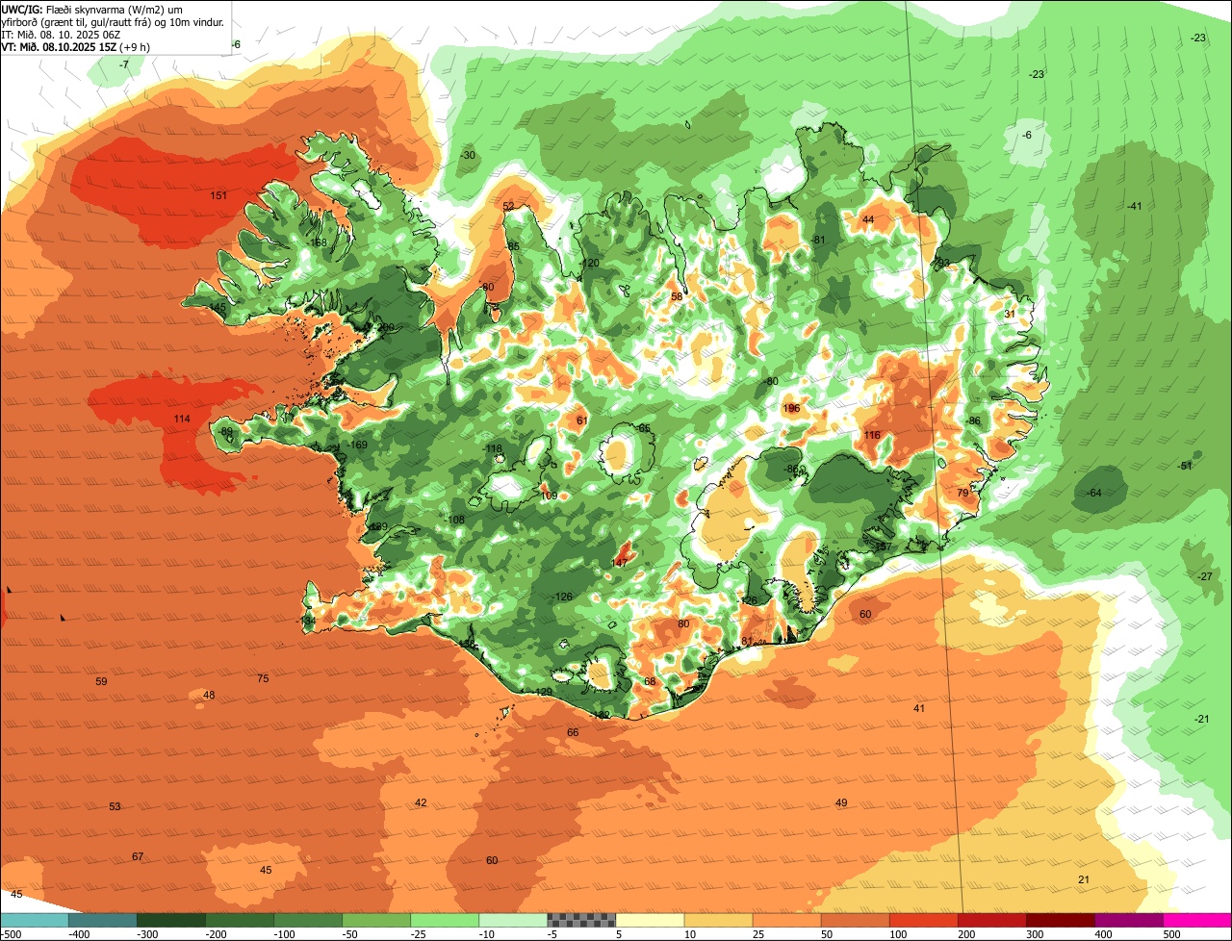Click the map value 49
Screen dimensions: 1232x941
click(x=841, y=802)
